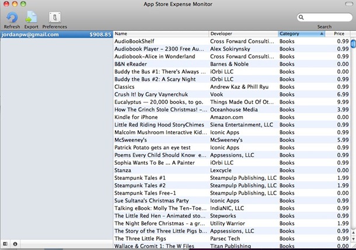Select Malcolm Mushroom Interactive Kid row
The height and width of the screenshot is (250, 356).
pyautogui.click(x=232, y=133)
